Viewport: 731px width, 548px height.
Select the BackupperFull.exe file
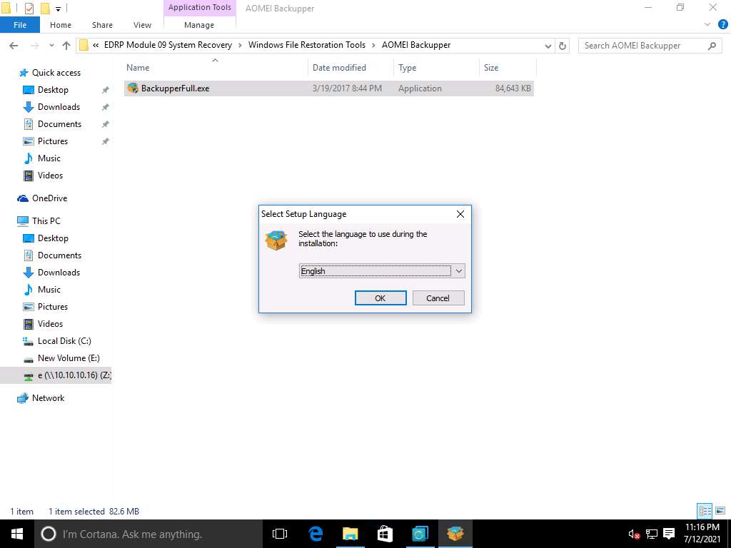[x=328, y=88]
